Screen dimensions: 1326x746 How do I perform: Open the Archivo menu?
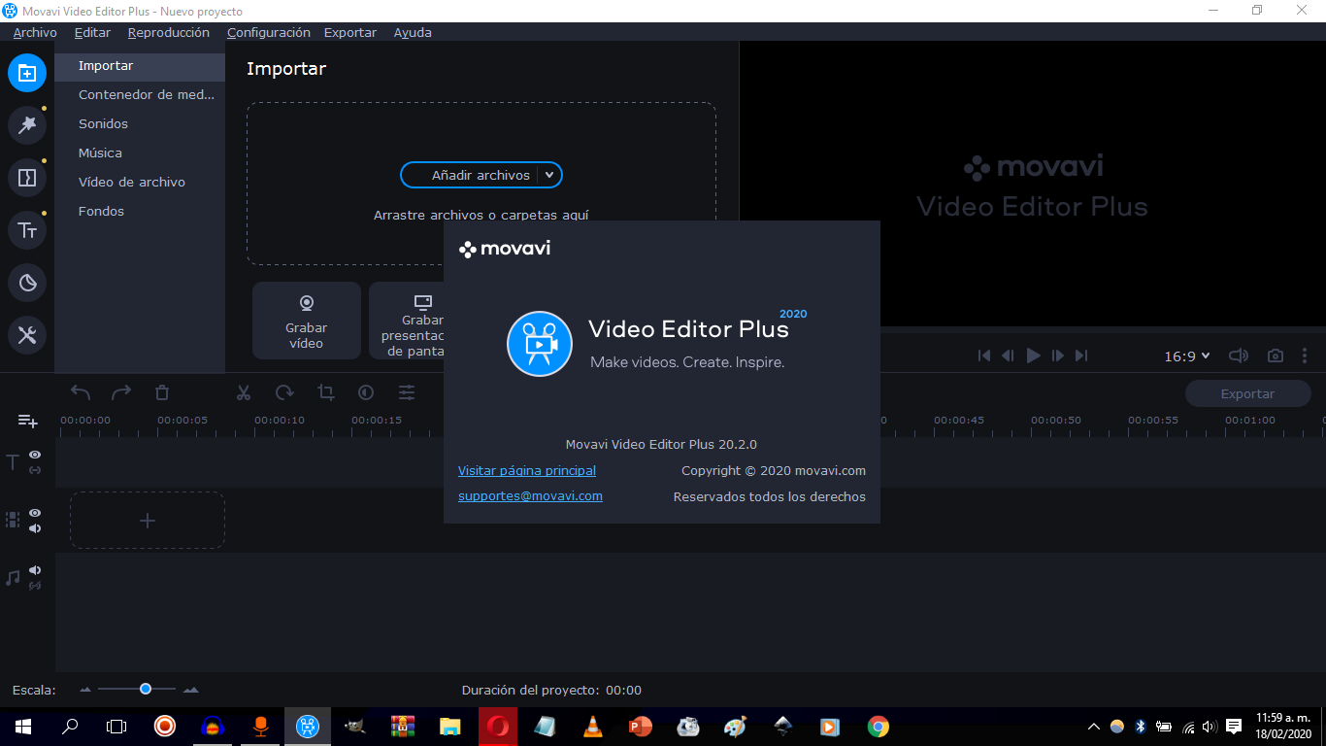click(x=35, y=32)
